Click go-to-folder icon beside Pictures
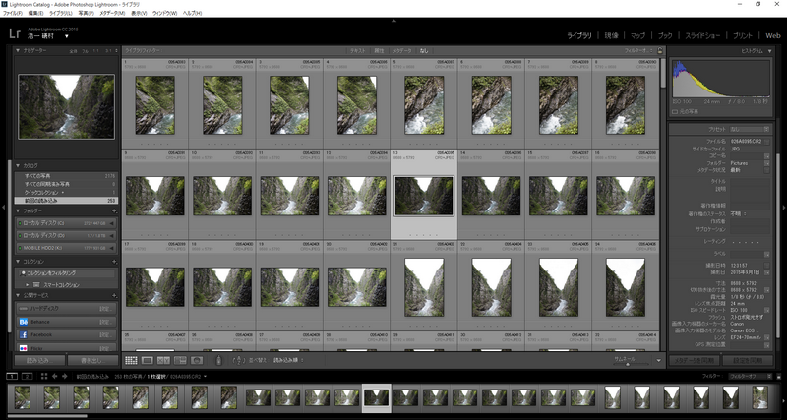The image size is (787, 420). (x=766, y=163)
